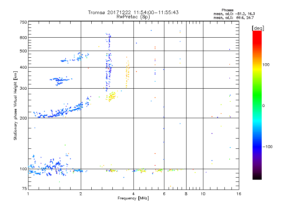Click the x-axis tick label '16'
The height and width of the screenshot is (211, 281).
point(239,194)
